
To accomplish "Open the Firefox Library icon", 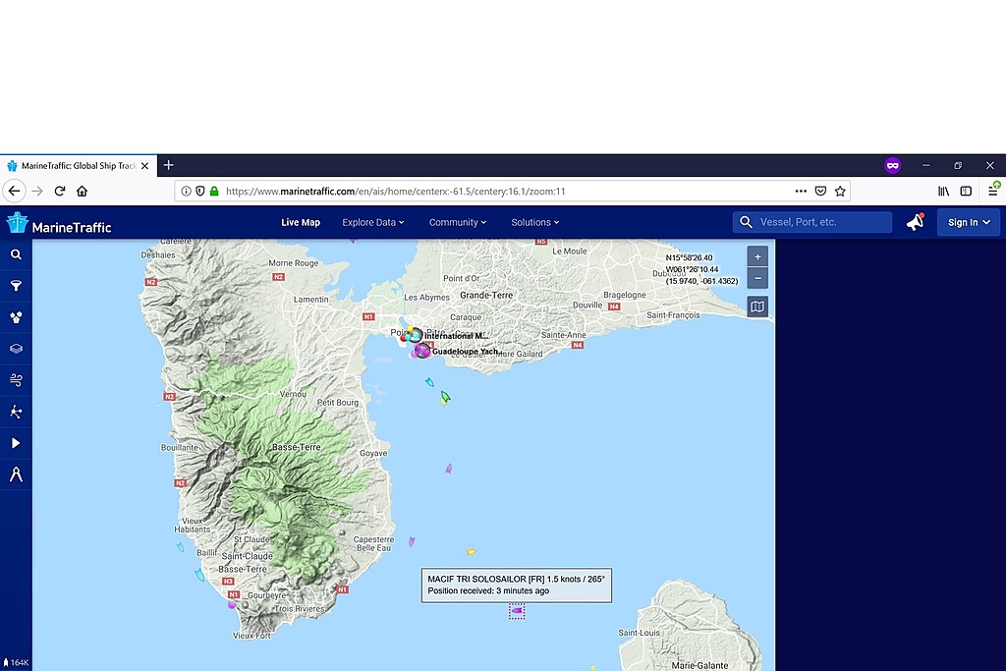I will [944, 192].
